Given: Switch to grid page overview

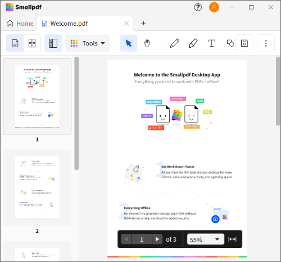Looking at the screenshot, I should point(32,43).
